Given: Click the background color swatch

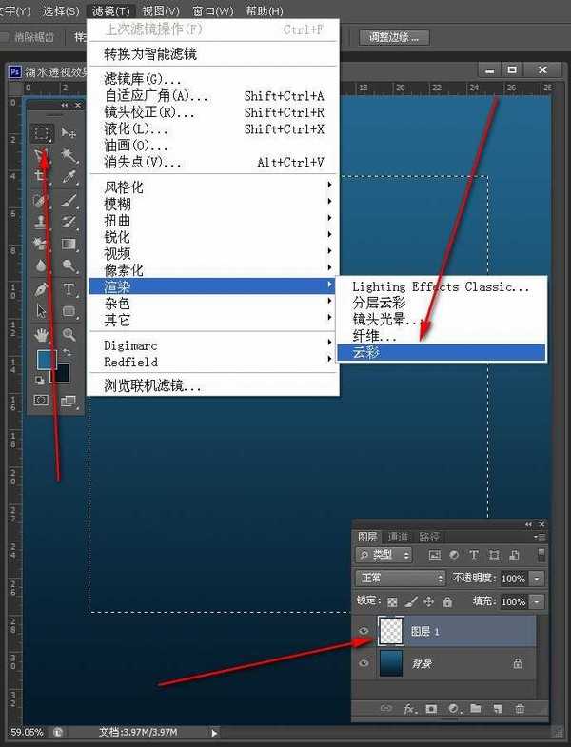Looking at the screenshot, I should coord(63,375).
